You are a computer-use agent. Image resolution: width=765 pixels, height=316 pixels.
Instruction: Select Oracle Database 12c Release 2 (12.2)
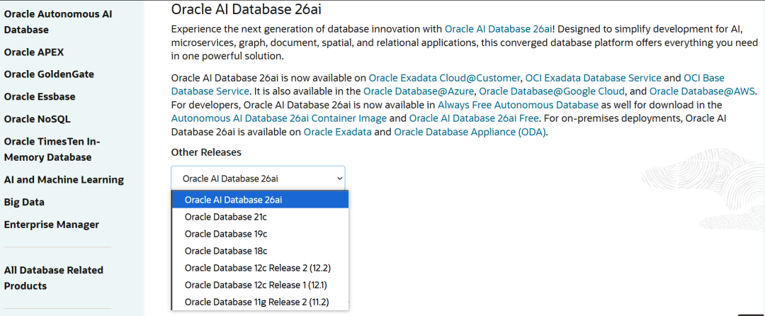pos(258,268)
